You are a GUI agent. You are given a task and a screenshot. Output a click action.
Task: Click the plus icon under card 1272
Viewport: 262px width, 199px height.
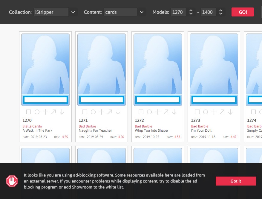(157, 112)
